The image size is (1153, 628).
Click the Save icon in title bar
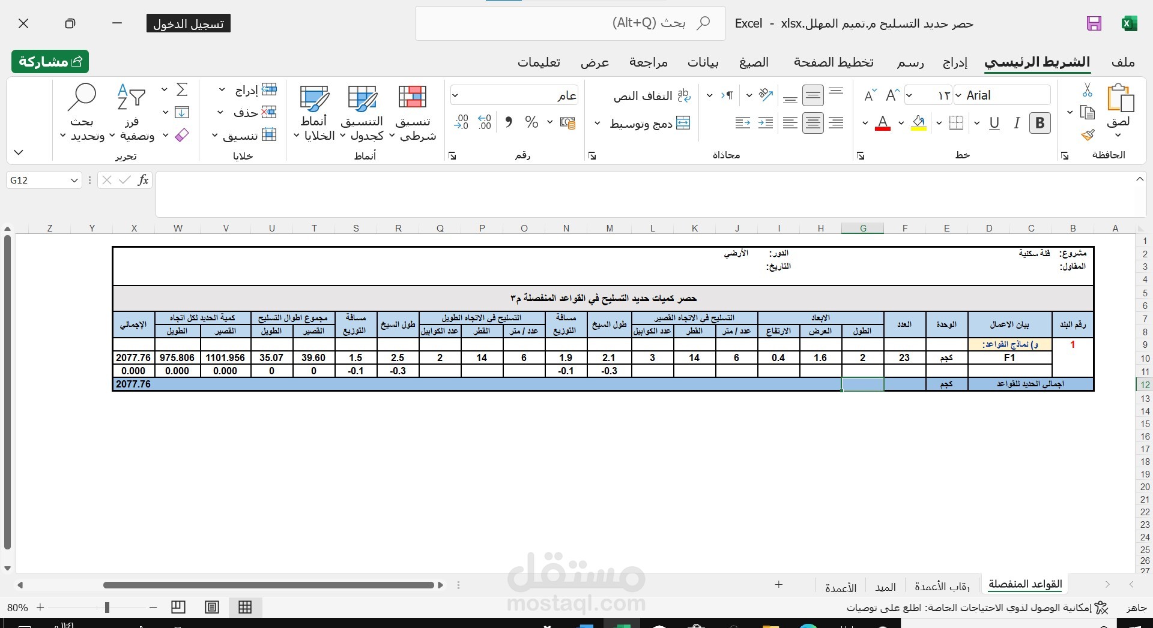click(1094, 23)
